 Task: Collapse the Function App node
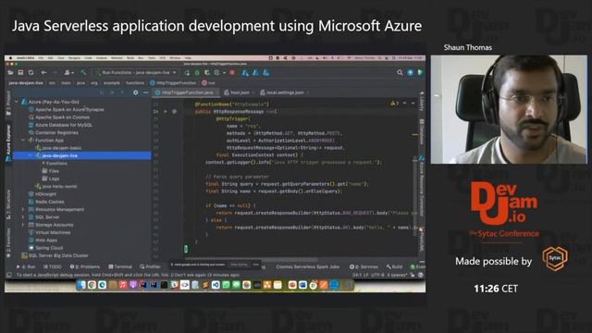pos(23,140)
